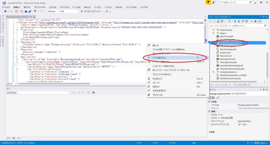Screen dimensions: 270x145
Task: Click the editor horizontal scrollbar thumb
Action: (54, 84)
